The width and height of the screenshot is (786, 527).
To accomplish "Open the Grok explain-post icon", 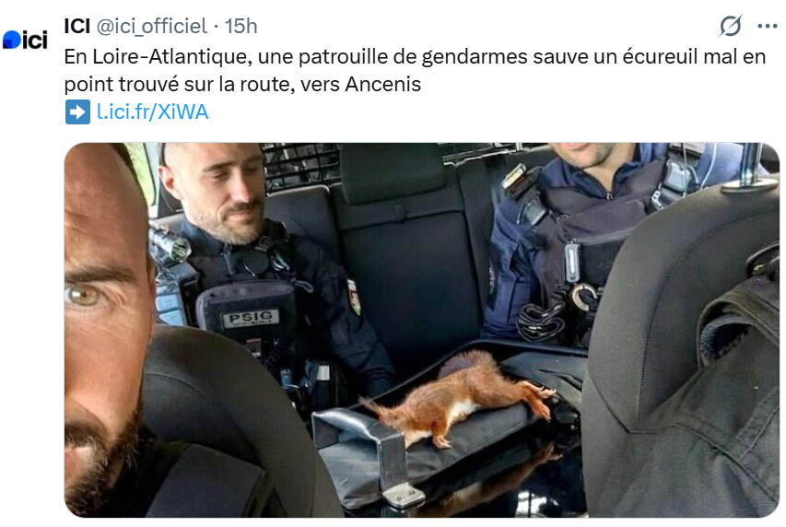I will click(x=731, y=26).
